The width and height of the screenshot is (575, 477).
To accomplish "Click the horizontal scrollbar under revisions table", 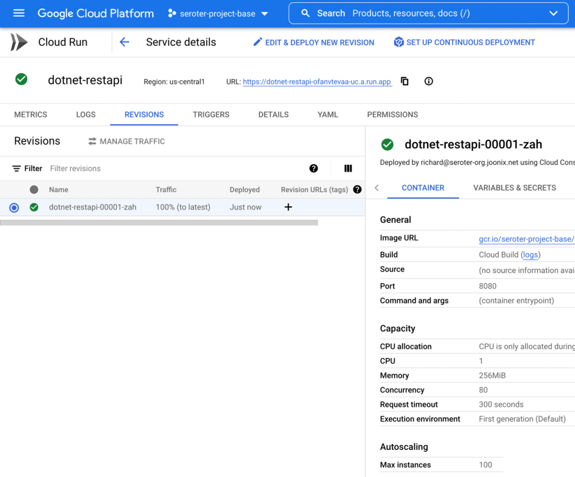I will (159, 223).
